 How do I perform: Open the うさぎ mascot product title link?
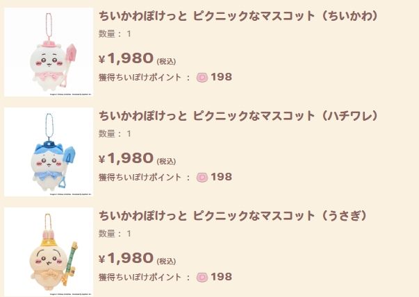[x=233, y=216]
